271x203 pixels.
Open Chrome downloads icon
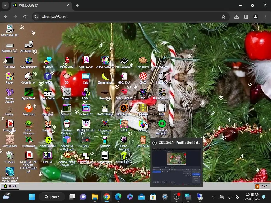tap(237, 17)
